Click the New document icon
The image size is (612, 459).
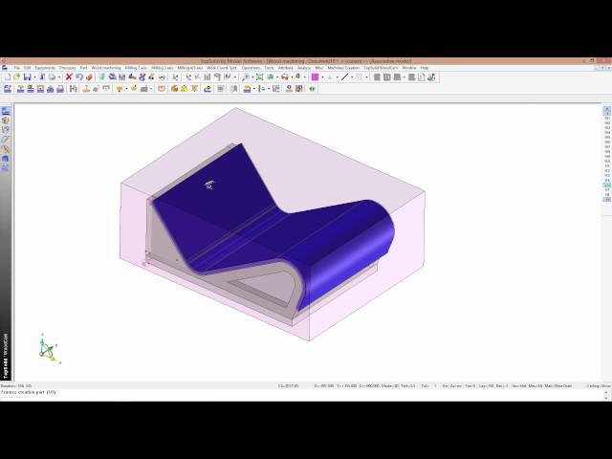point(6,76)
